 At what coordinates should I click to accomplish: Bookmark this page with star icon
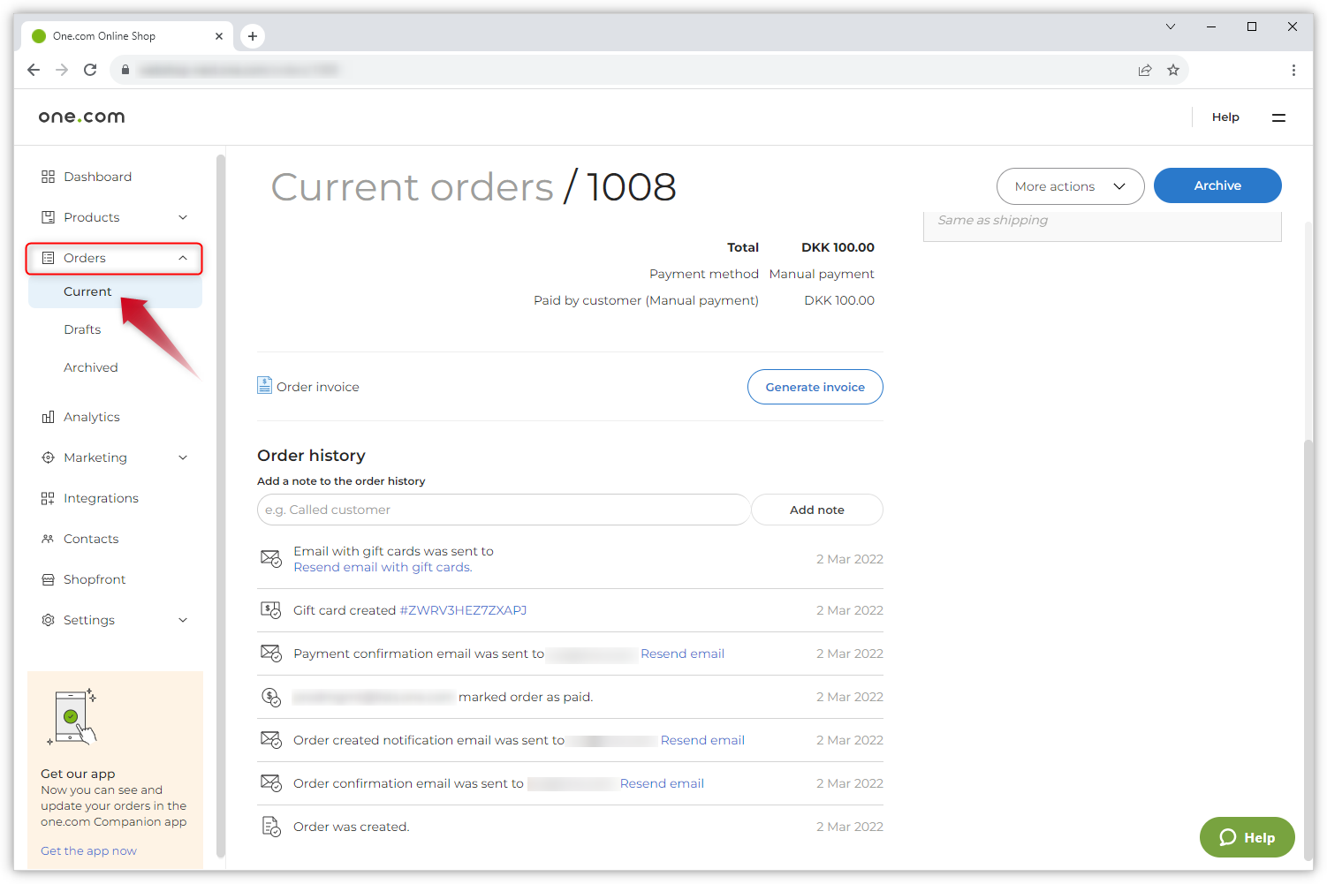[1173, 70]
